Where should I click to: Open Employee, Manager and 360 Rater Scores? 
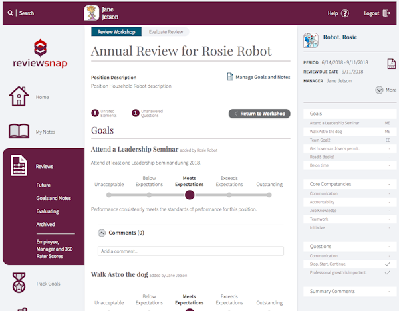click(55, 249)
